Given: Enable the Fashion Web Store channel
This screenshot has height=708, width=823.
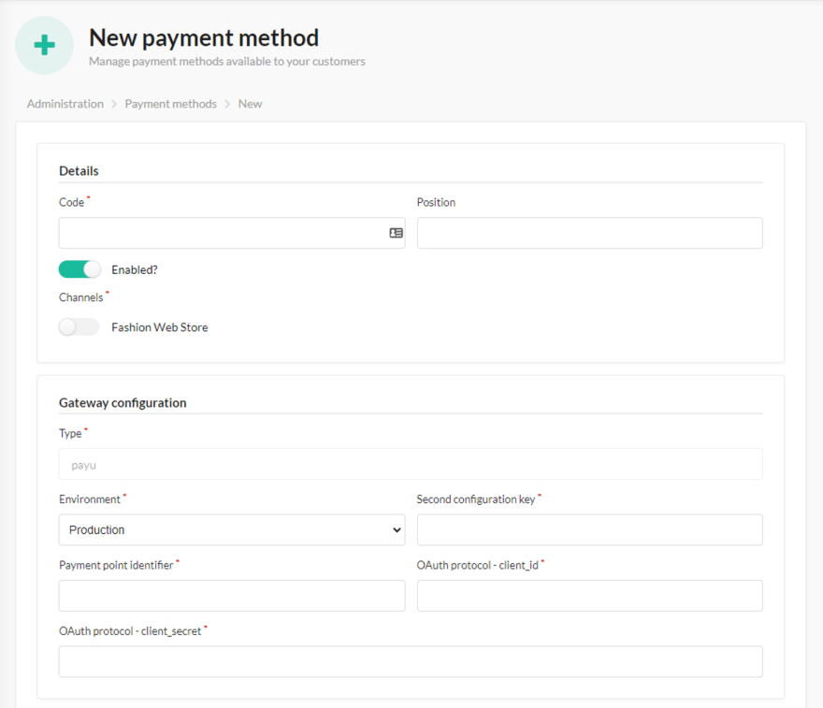Looking at the screenshot, I should tap(79, 327).
